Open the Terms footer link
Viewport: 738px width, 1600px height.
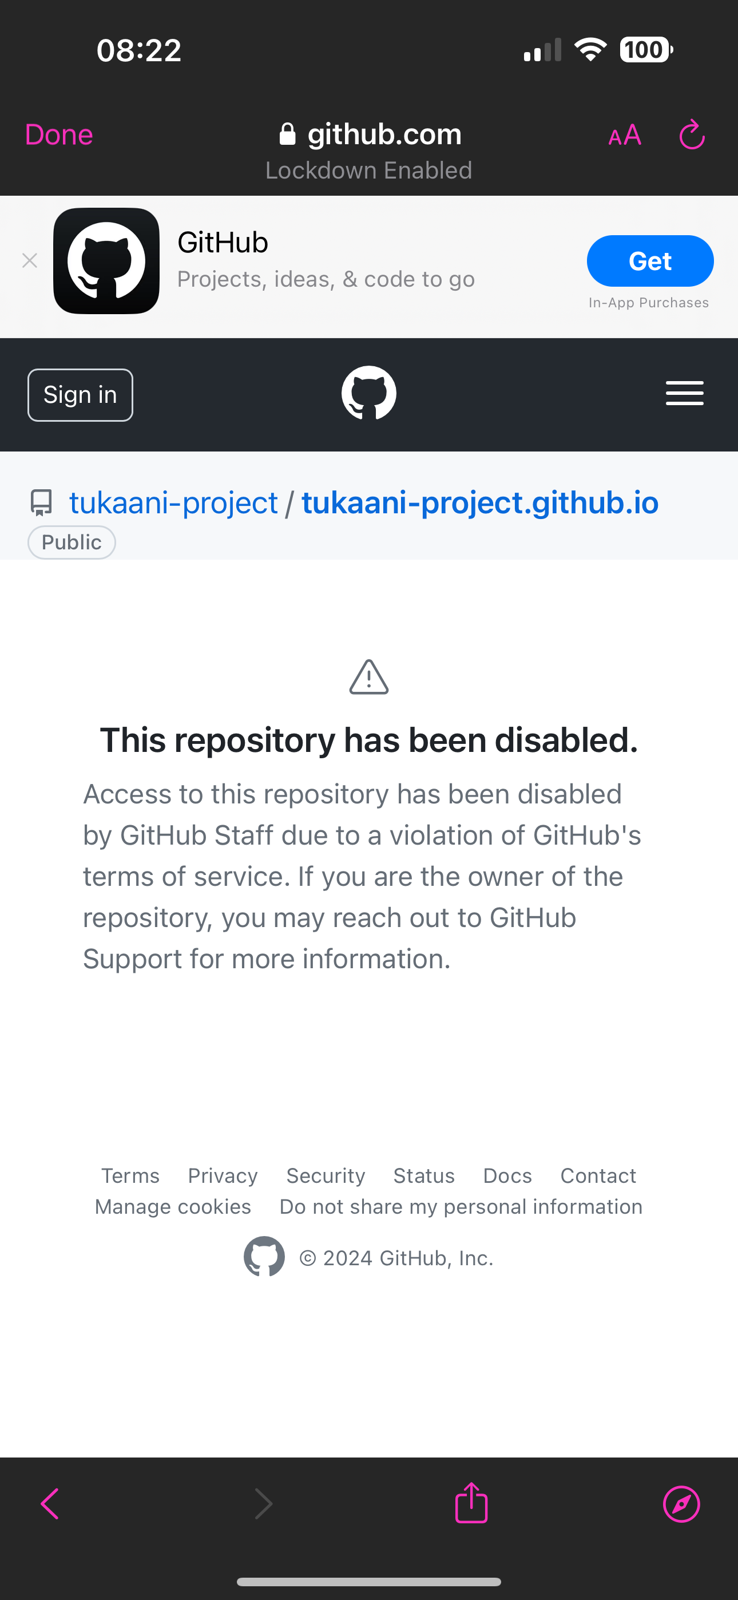pos(130,1176)
